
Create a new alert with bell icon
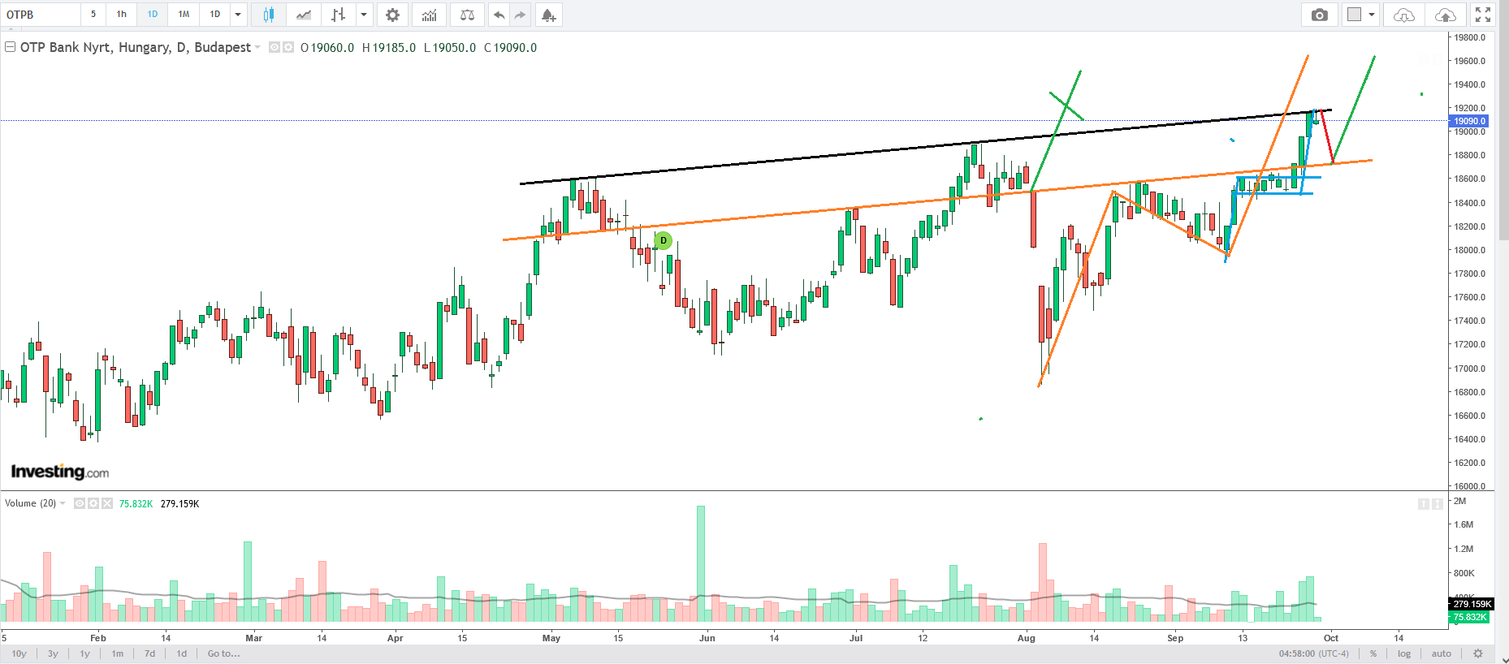click(549, 15)
